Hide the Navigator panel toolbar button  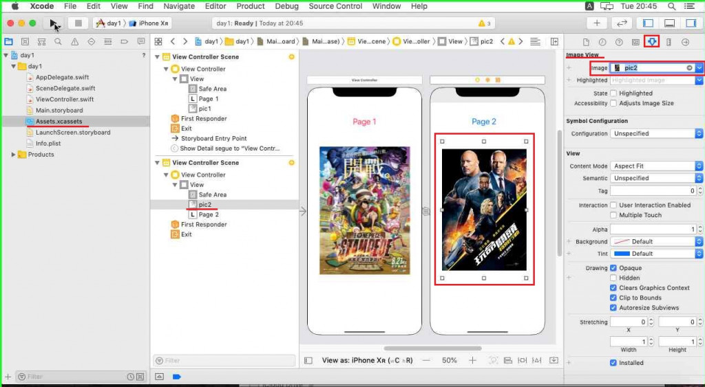tap(648, 23)
